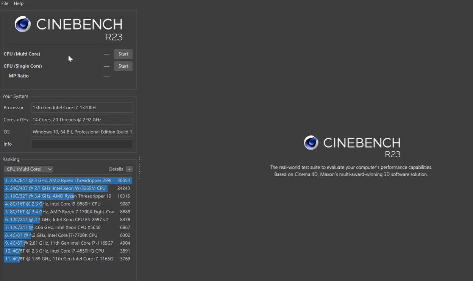Select ranking row 5 AMD Ryzen 7 1700X

pyautogui.click(x=68, y=212)
